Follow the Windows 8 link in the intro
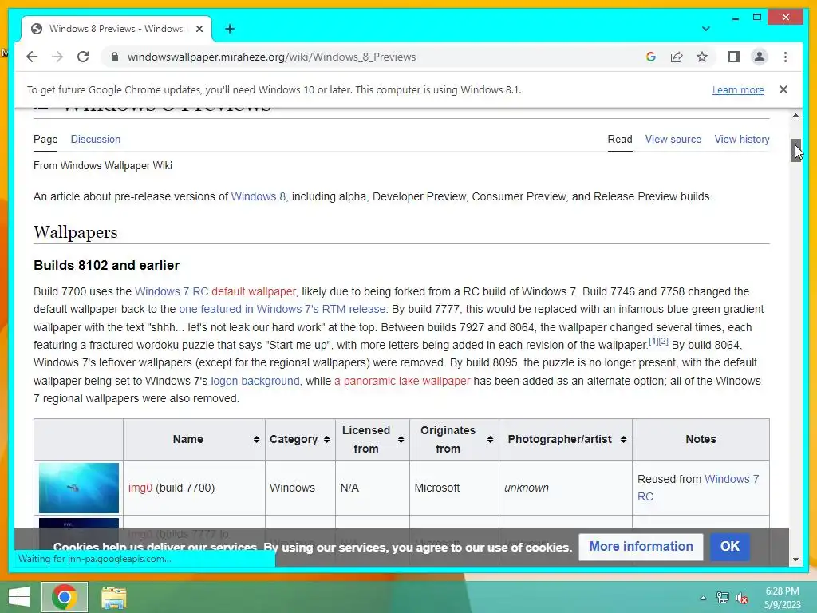 258,196
